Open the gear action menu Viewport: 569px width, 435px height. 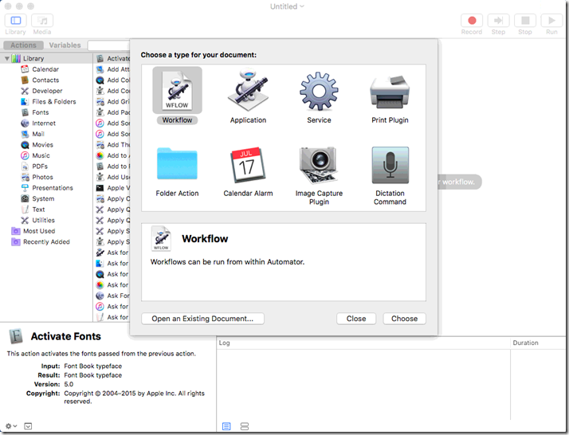pos(11,426)
